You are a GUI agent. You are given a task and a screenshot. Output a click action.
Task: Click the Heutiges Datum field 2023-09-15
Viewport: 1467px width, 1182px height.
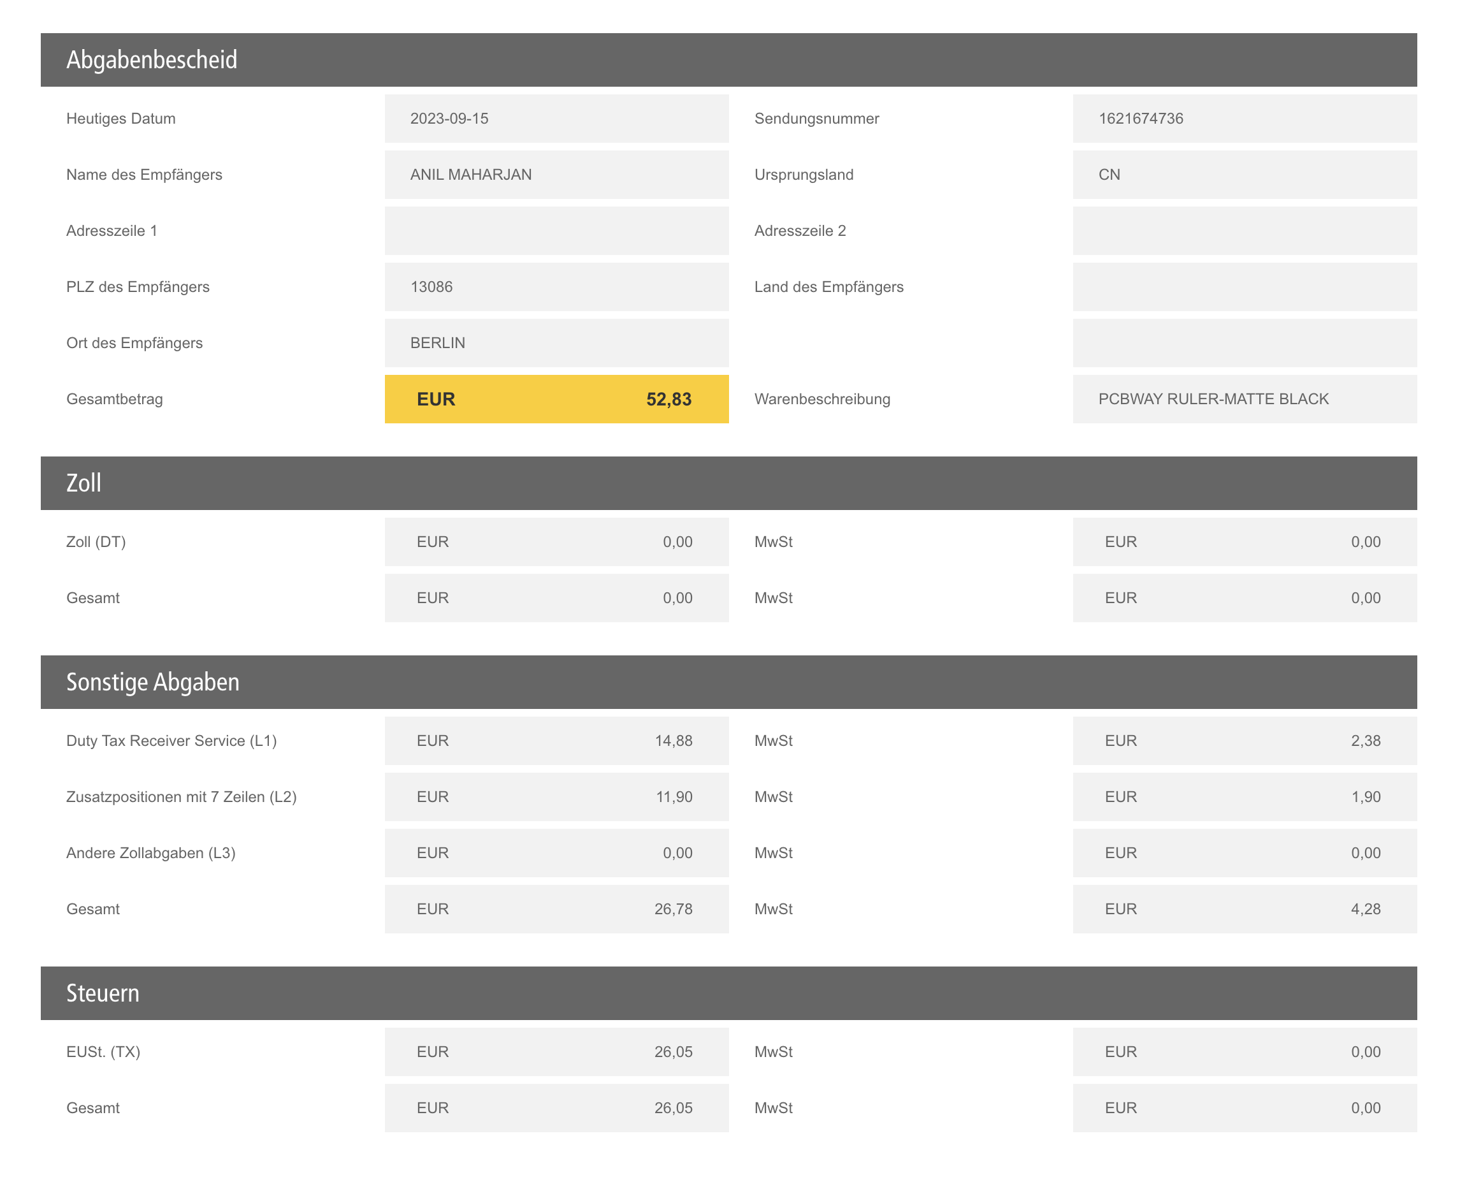click(556, 119)
